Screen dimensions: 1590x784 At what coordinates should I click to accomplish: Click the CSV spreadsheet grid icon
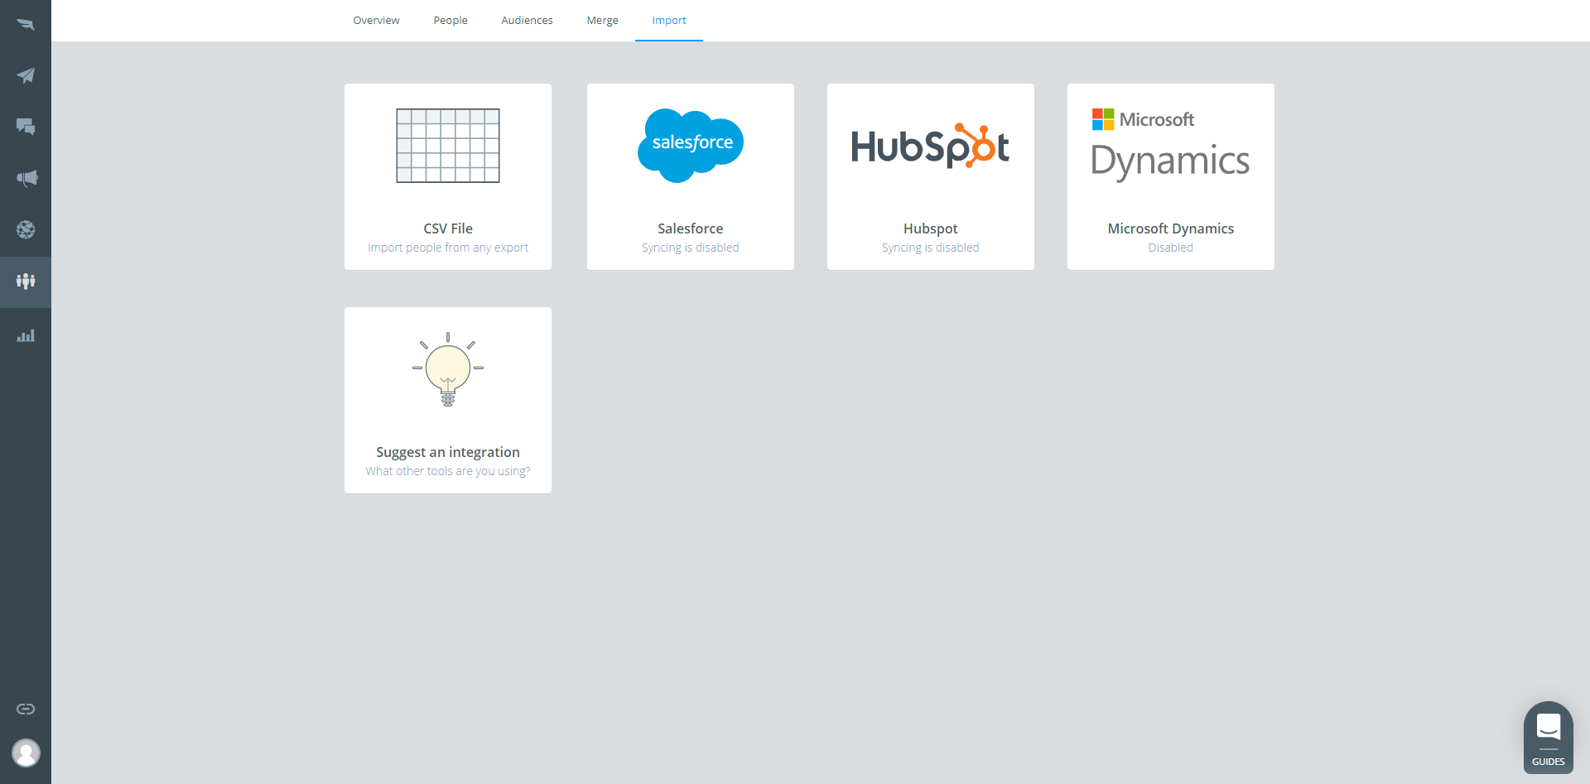448,146
